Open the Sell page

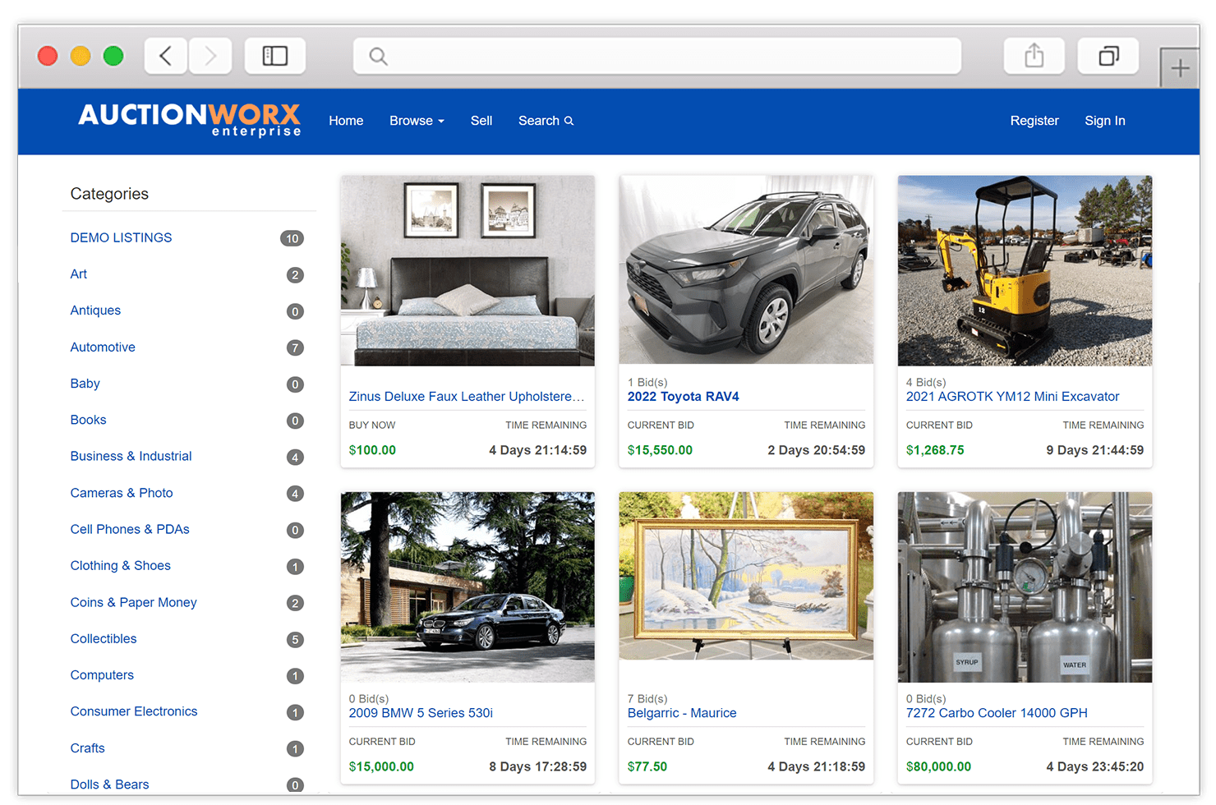[481, 121]
